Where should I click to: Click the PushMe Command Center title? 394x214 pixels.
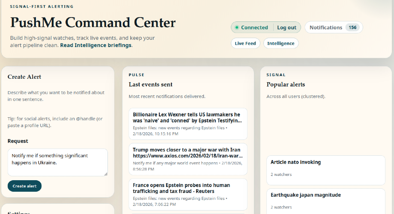click(x=93, y=23)
